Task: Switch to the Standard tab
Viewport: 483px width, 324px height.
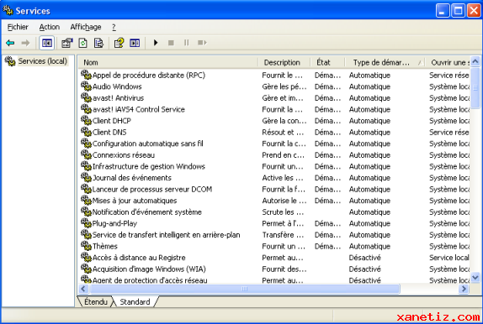Action: click(135, 302)
